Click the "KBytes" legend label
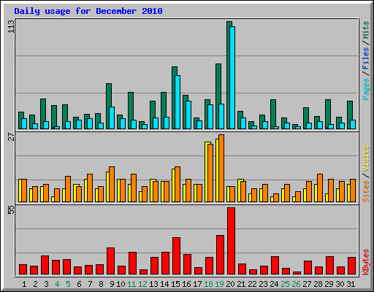The image size is (374, 292). (x=365, y=262)
